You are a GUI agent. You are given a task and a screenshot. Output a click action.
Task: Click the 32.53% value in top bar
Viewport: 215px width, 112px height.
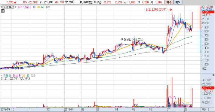tap(69, 2)
